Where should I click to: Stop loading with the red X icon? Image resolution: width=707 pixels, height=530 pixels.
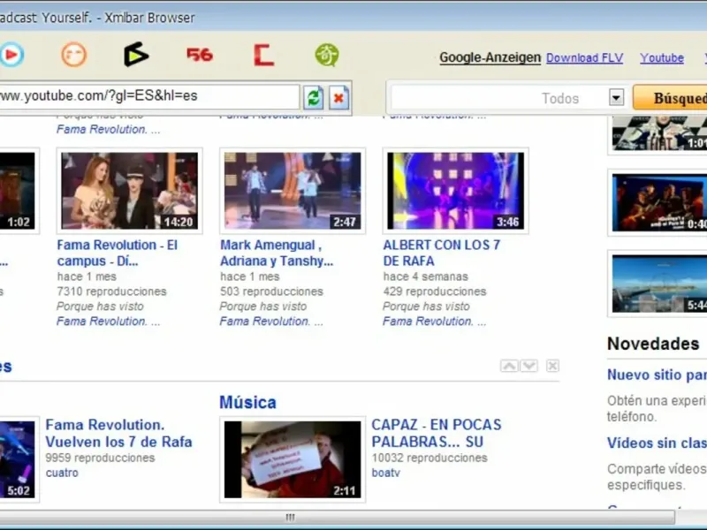point(338,97)
